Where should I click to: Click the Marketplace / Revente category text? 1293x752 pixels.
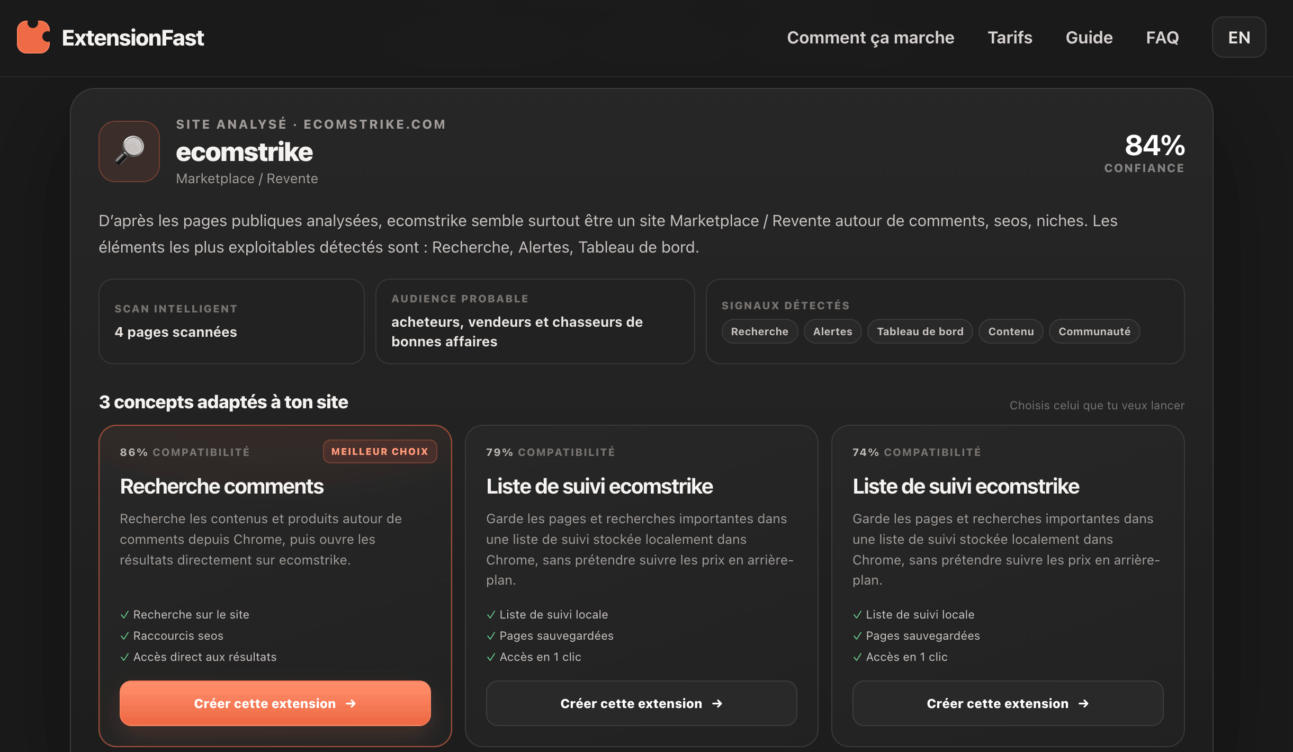click(247, 178)
